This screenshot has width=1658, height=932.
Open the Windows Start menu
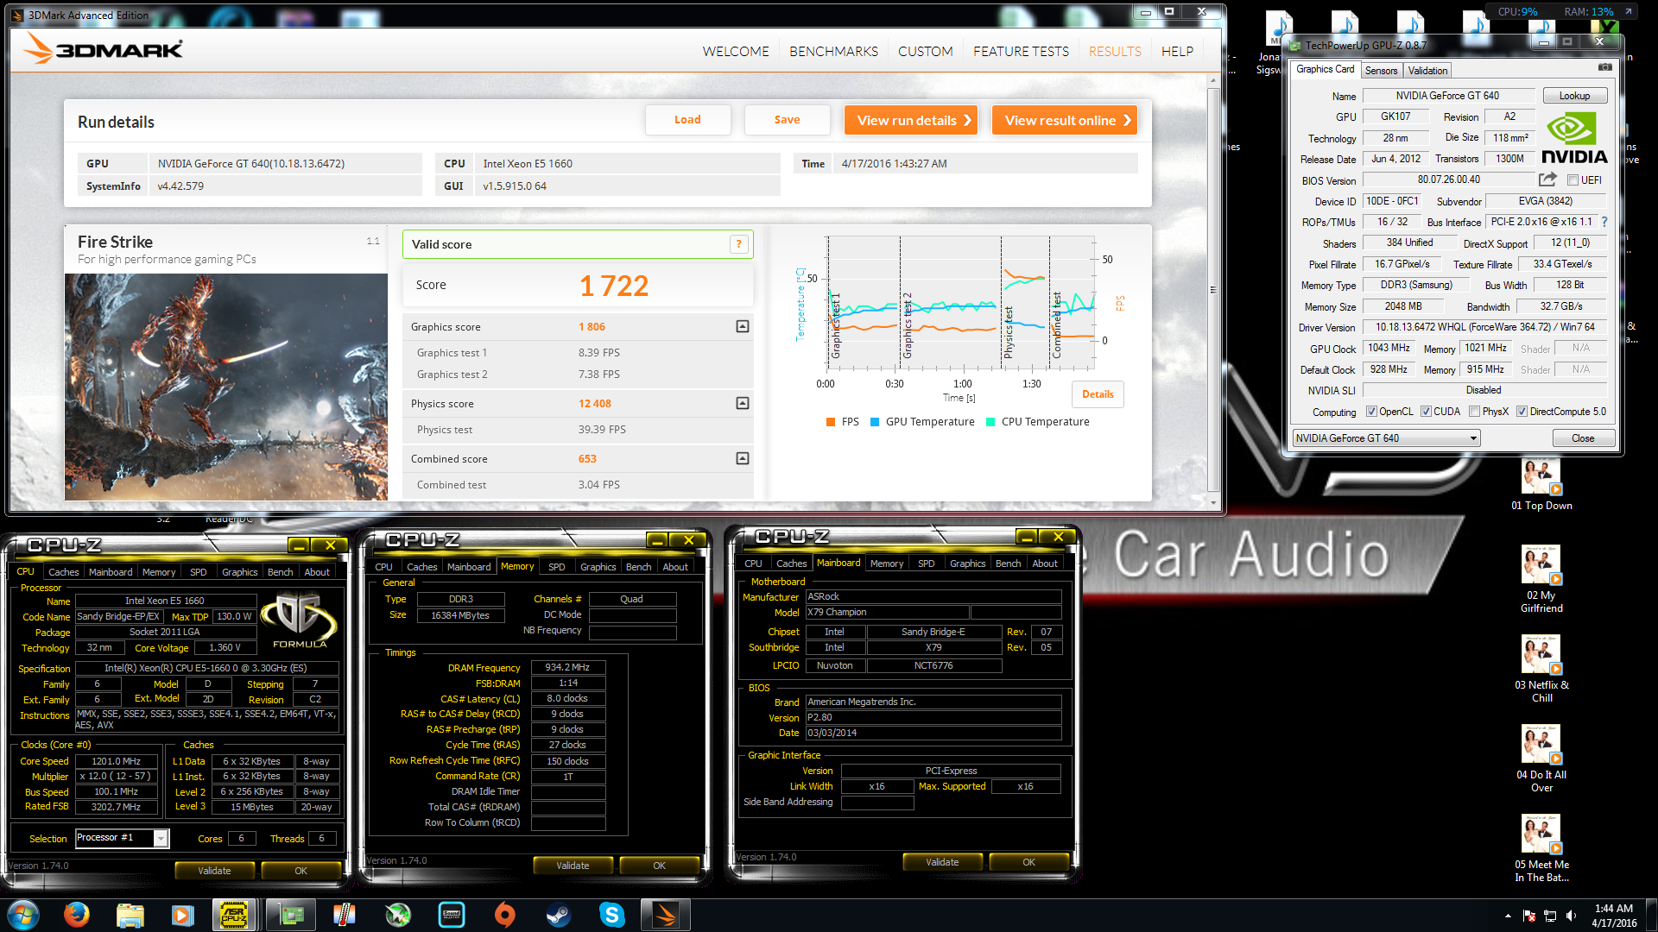click(x=23, y=915)
